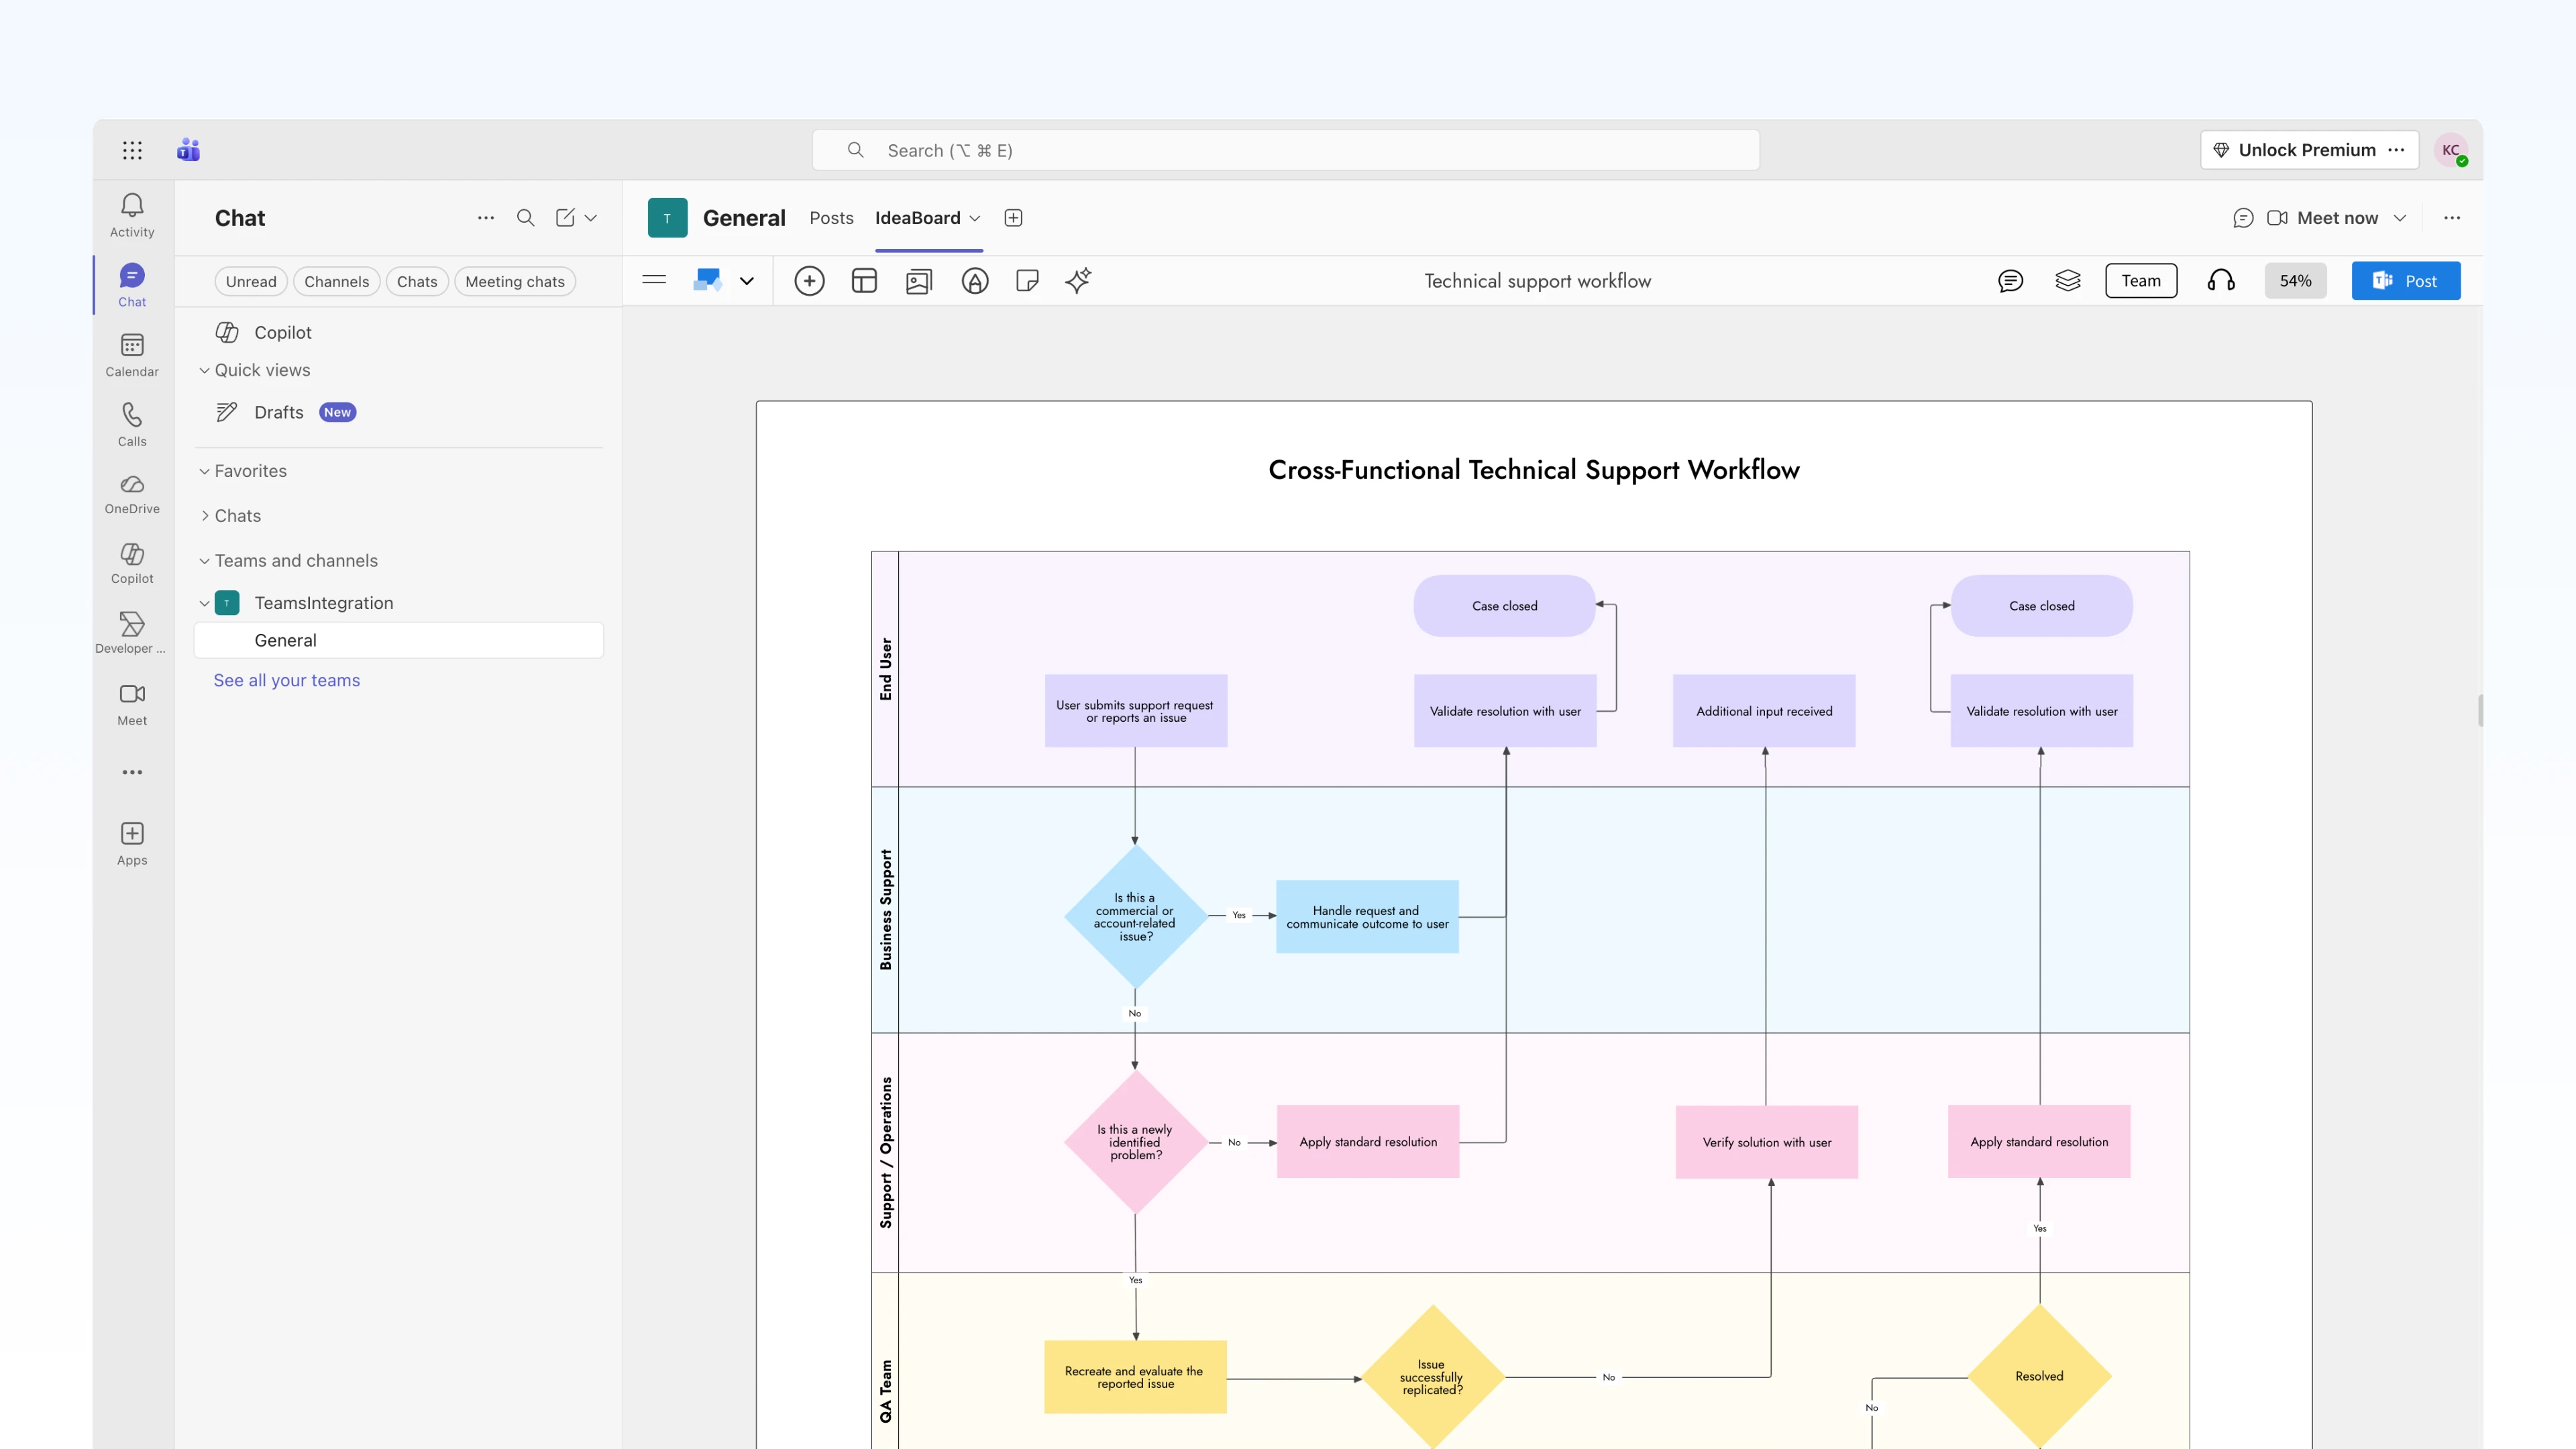
Task: Open Copilot from the left rail
Action: pos(132,565)
